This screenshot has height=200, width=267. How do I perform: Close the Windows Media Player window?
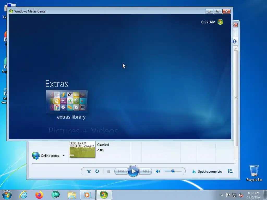point(235,25)
